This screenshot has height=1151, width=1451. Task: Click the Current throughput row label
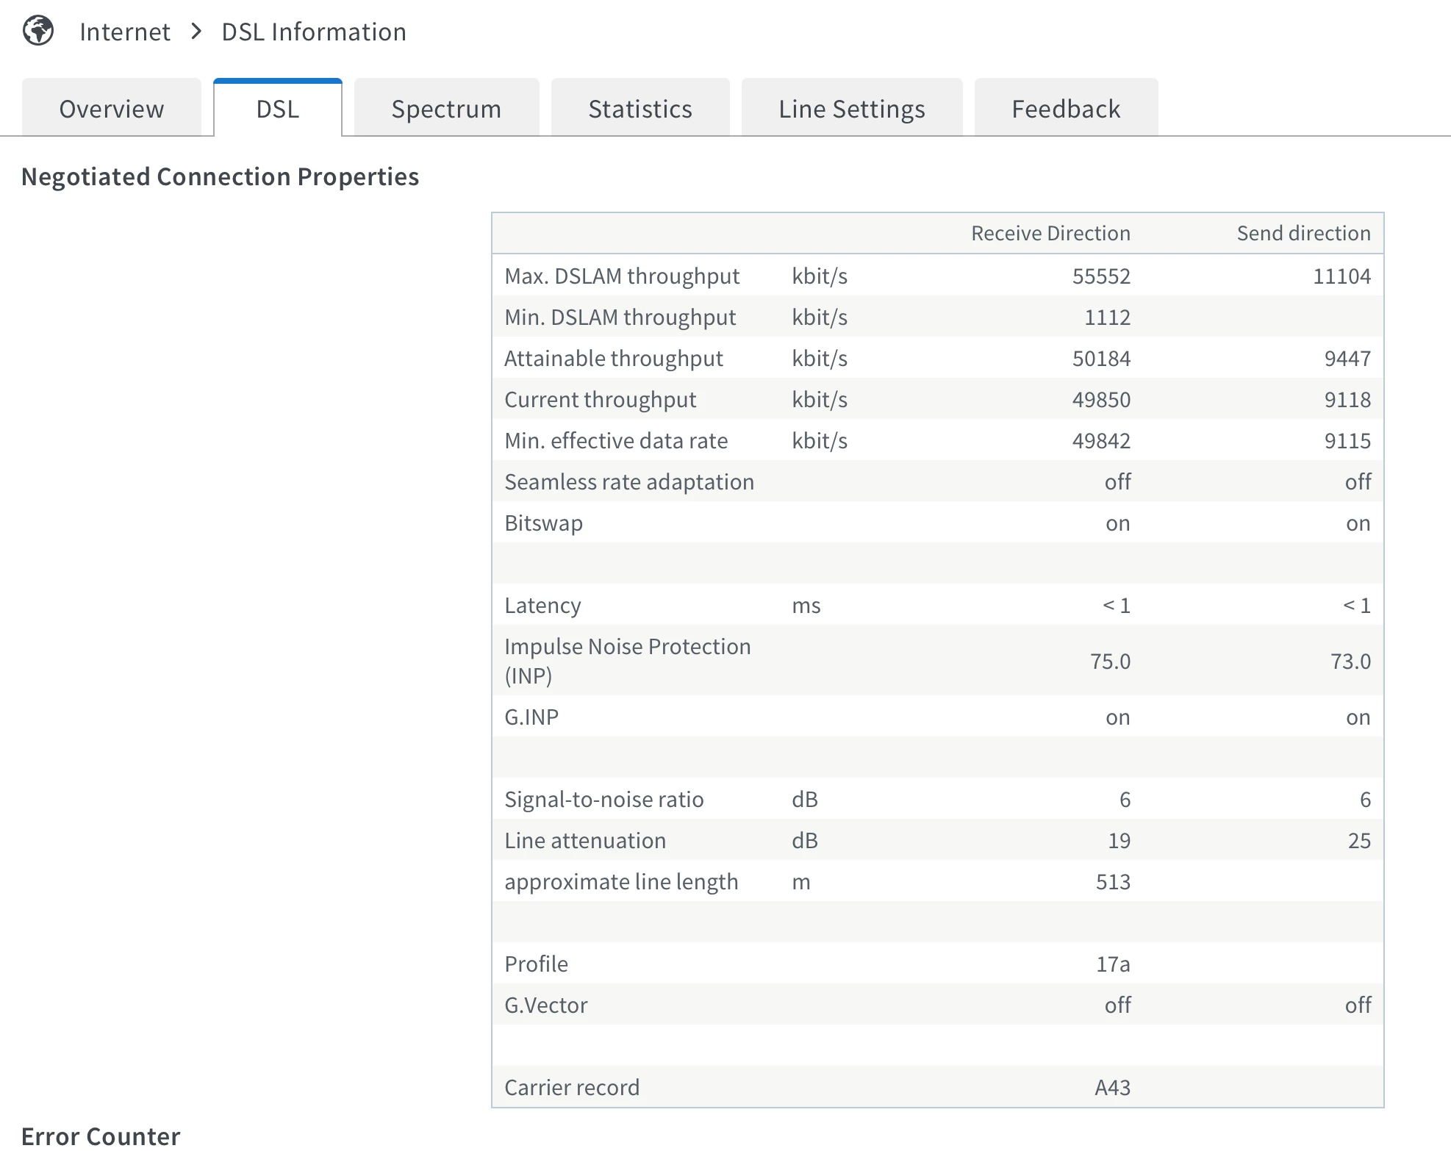click(x=600, y=399)
